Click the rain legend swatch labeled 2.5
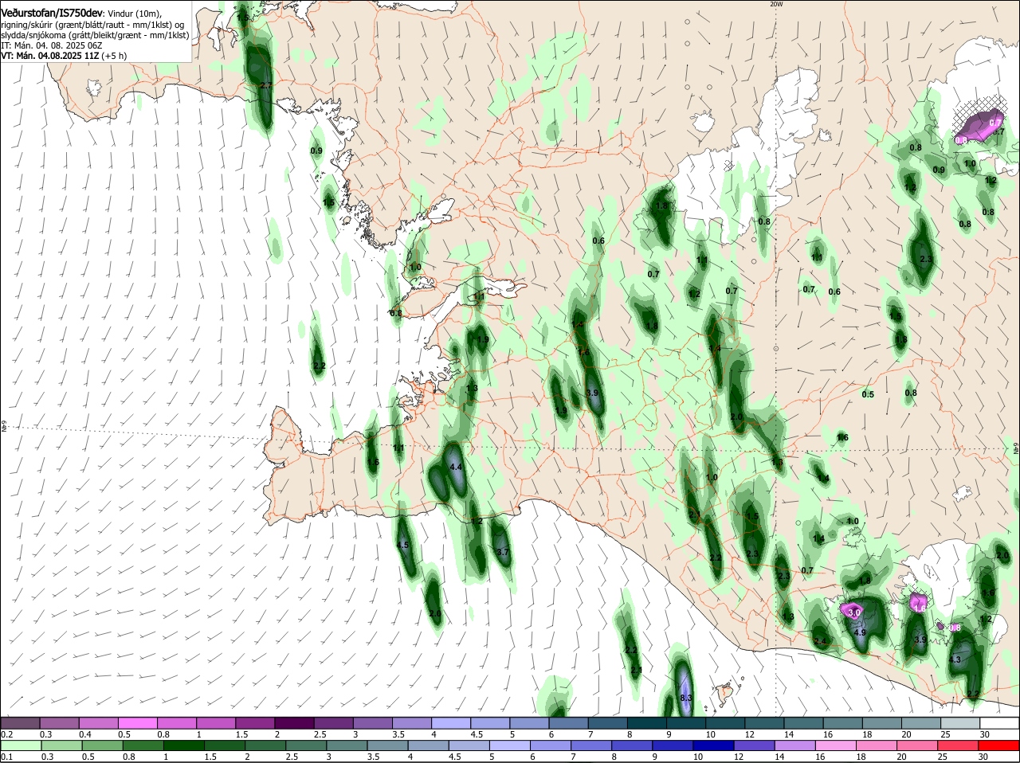This screenshot has width=1020, height=763. pyautogui.click(x=306, y=745)
